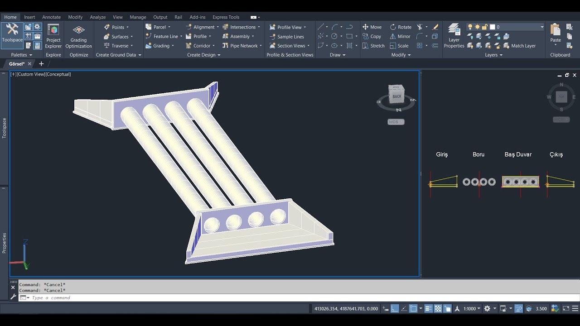Click the coordinates readout in status bar

click(346, 308)
